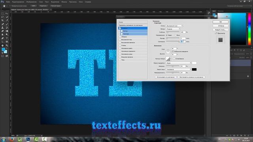This screenshot has height=142, width=253.
Task: Open the Файл menu
Action: tap(8, 2)
